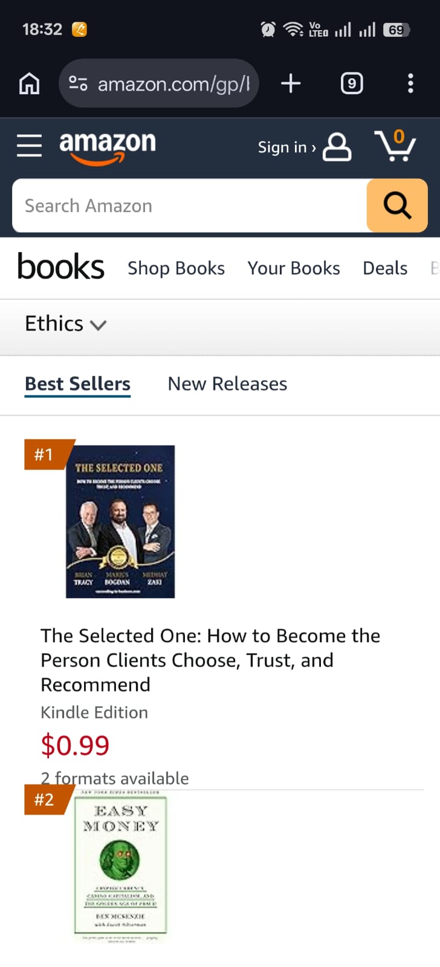Open The Selected One book link

click(210, 659)
